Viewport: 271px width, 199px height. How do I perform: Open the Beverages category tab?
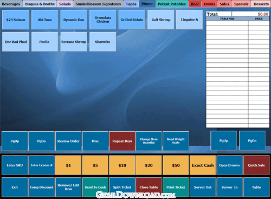(11, 4)
